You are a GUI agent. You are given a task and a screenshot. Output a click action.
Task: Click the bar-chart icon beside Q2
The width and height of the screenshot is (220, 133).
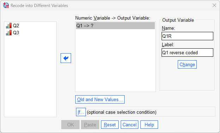9,26
